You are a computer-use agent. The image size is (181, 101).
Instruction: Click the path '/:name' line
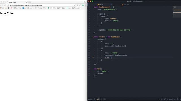point(112,53)
